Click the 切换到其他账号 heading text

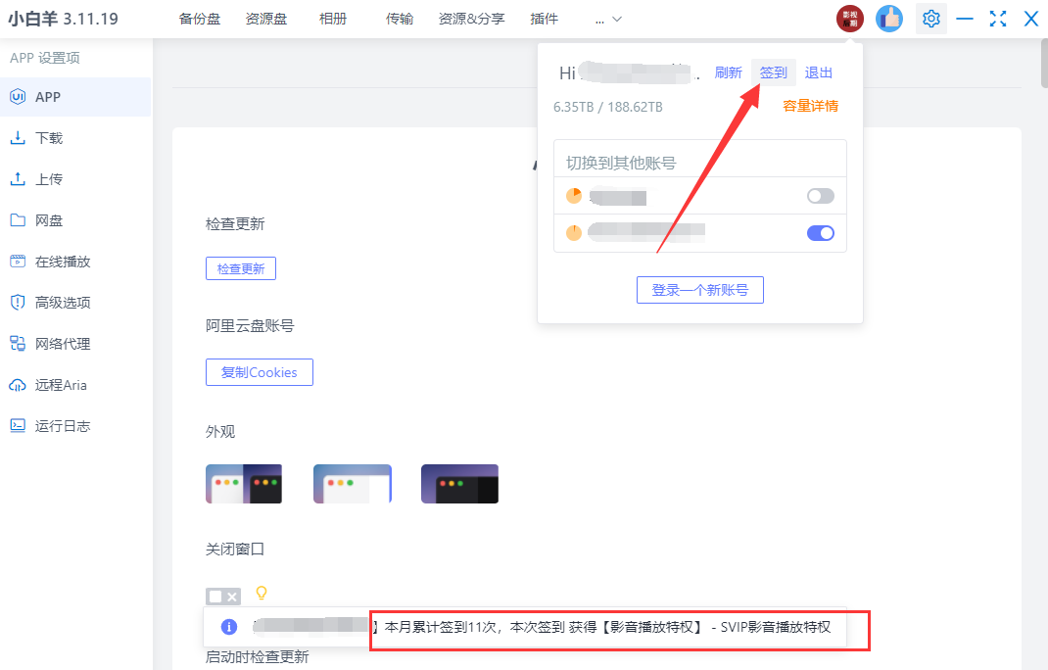click(621, 163)
